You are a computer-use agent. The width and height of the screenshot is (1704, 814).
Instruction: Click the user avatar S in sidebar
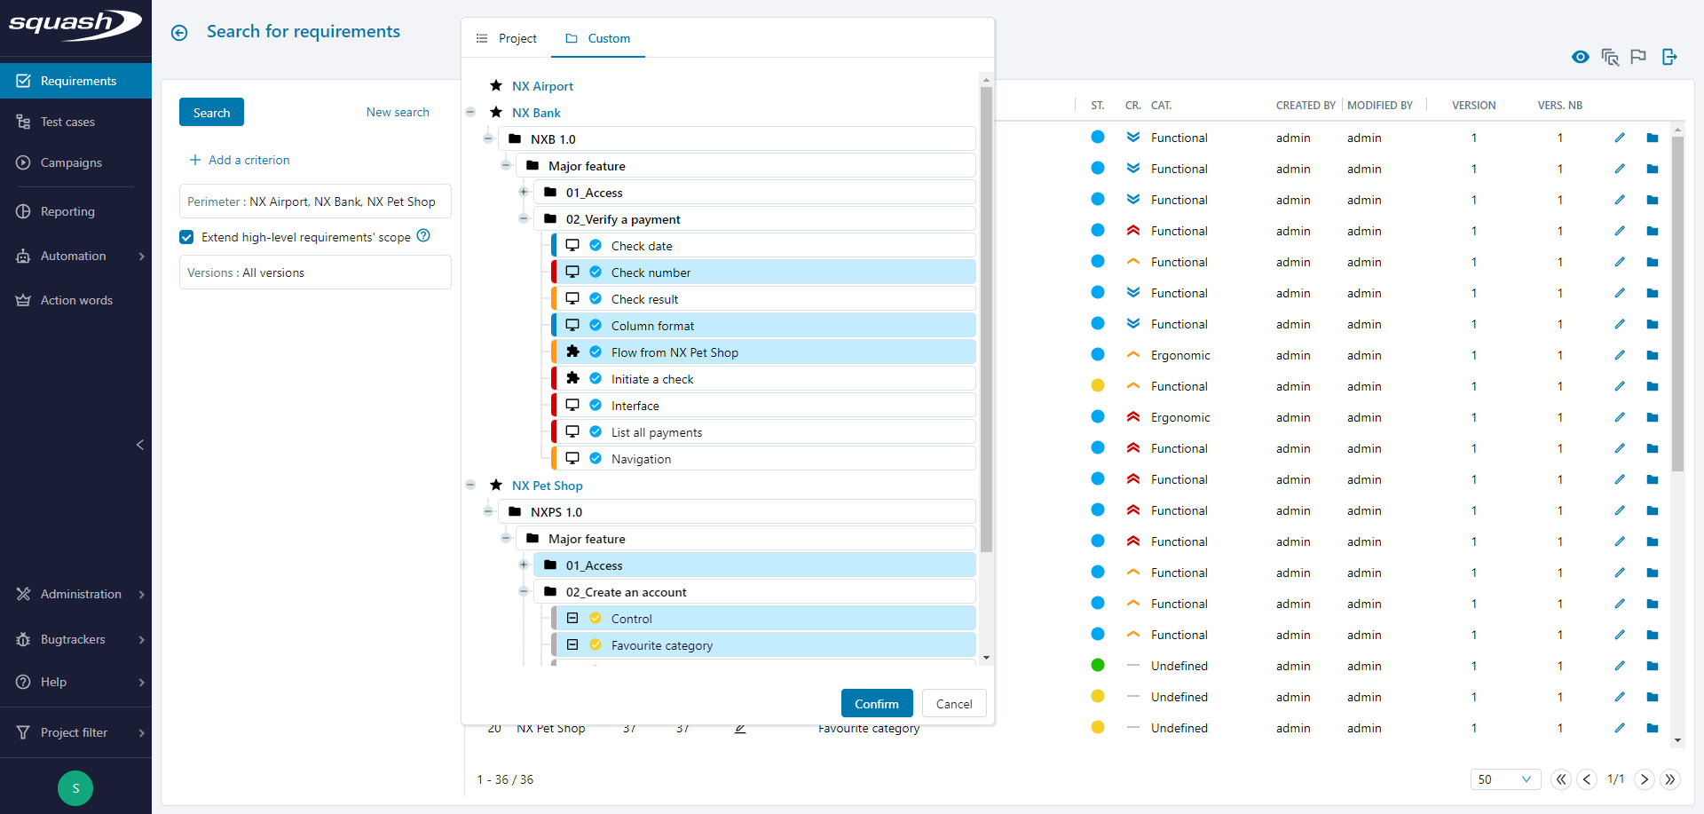pos(75,788)
